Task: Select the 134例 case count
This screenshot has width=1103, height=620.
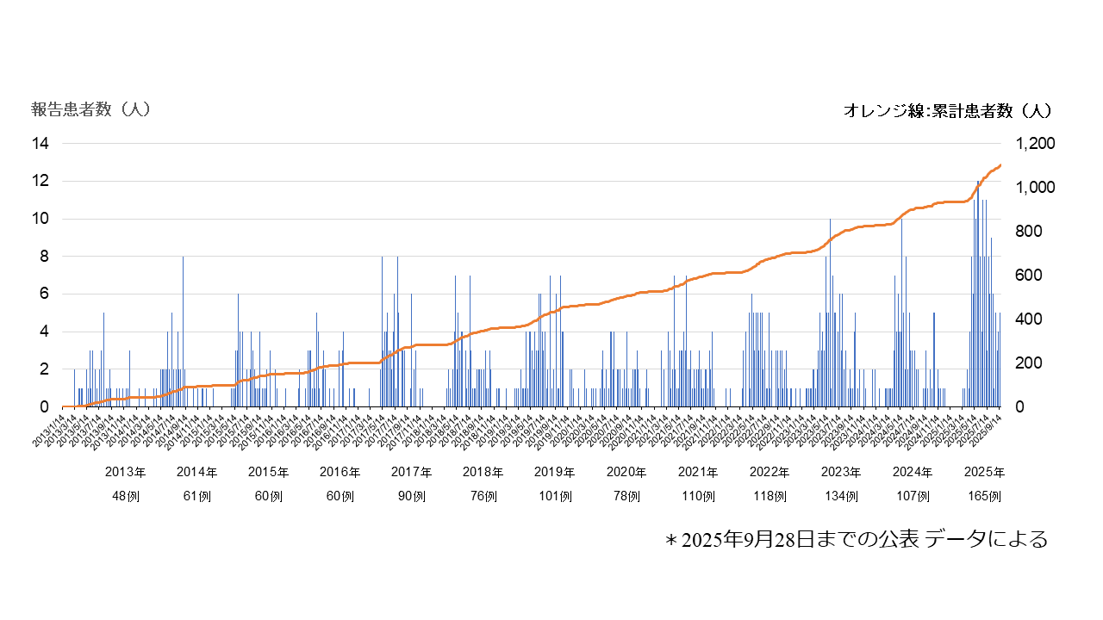Action: pos(840,497)
